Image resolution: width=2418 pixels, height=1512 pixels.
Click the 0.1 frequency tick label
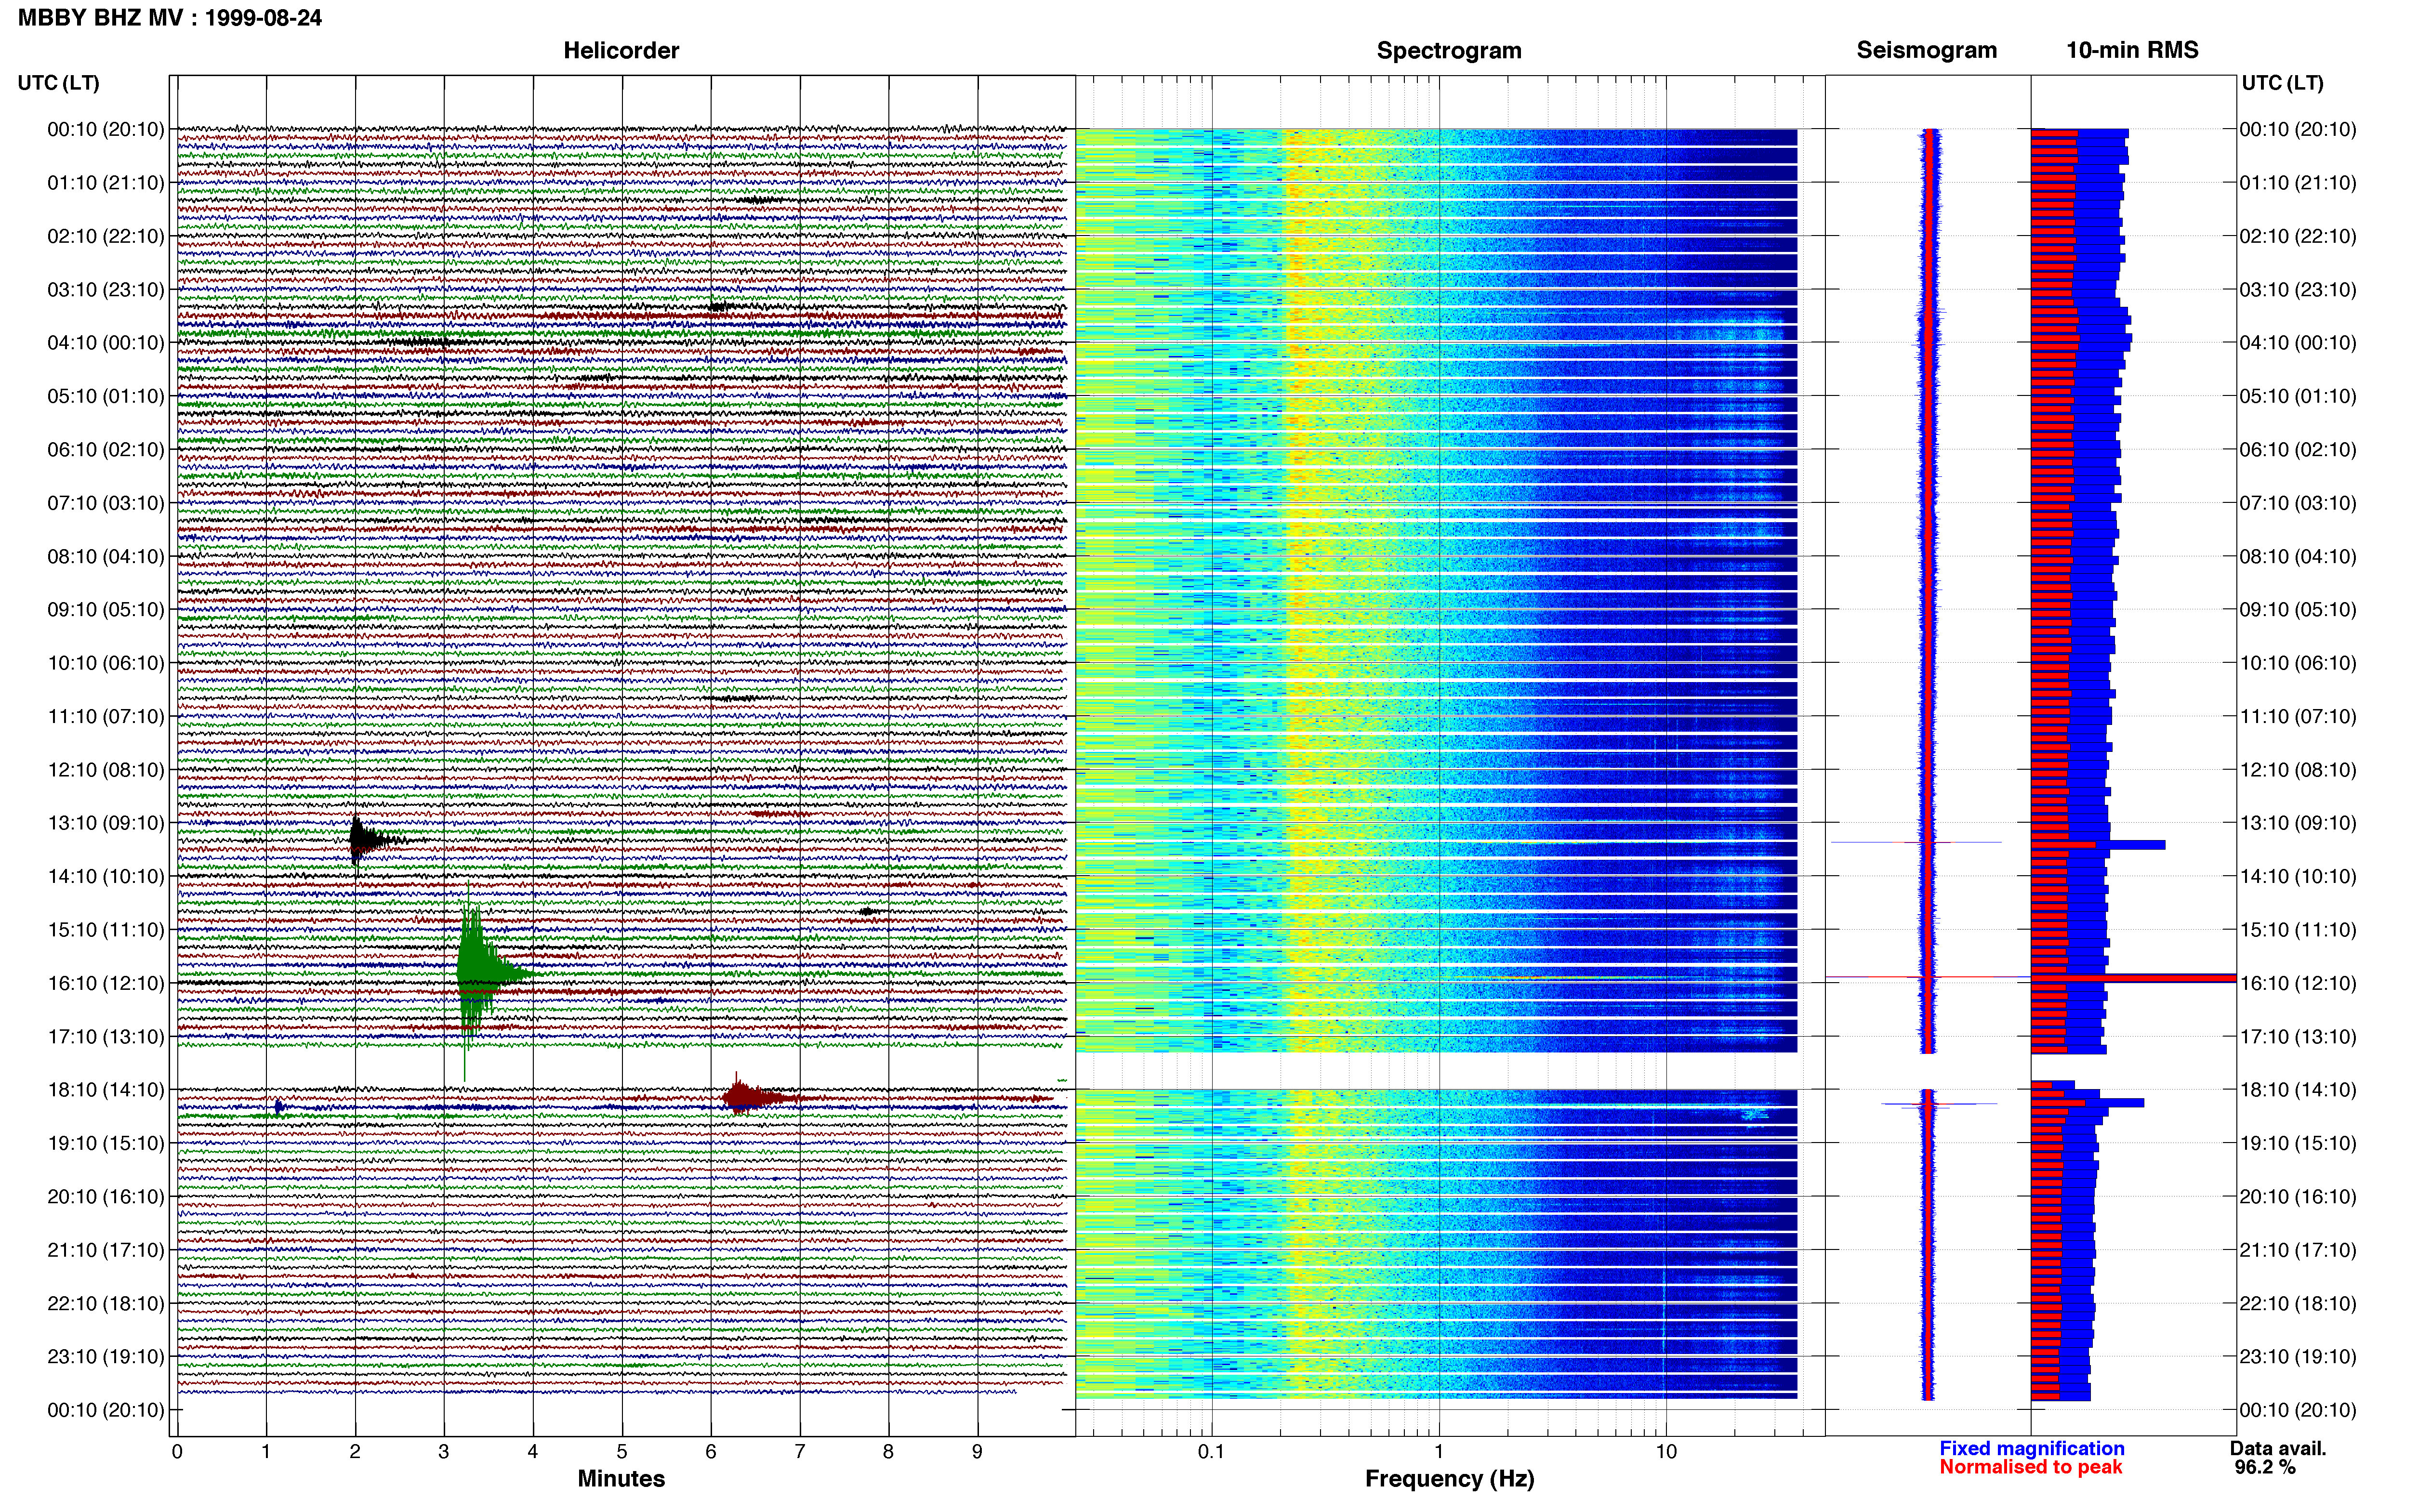coord(1211,1452)
